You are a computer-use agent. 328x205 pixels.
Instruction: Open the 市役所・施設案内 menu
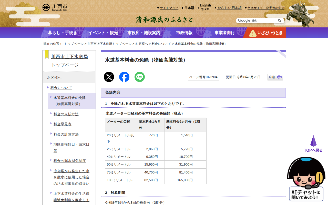pos(144,33)
